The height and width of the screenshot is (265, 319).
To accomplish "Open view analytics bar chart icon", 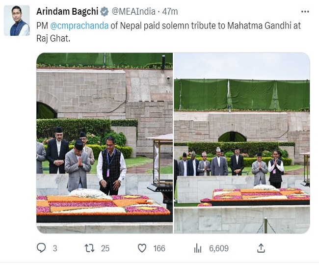I will tap(198, 248).
